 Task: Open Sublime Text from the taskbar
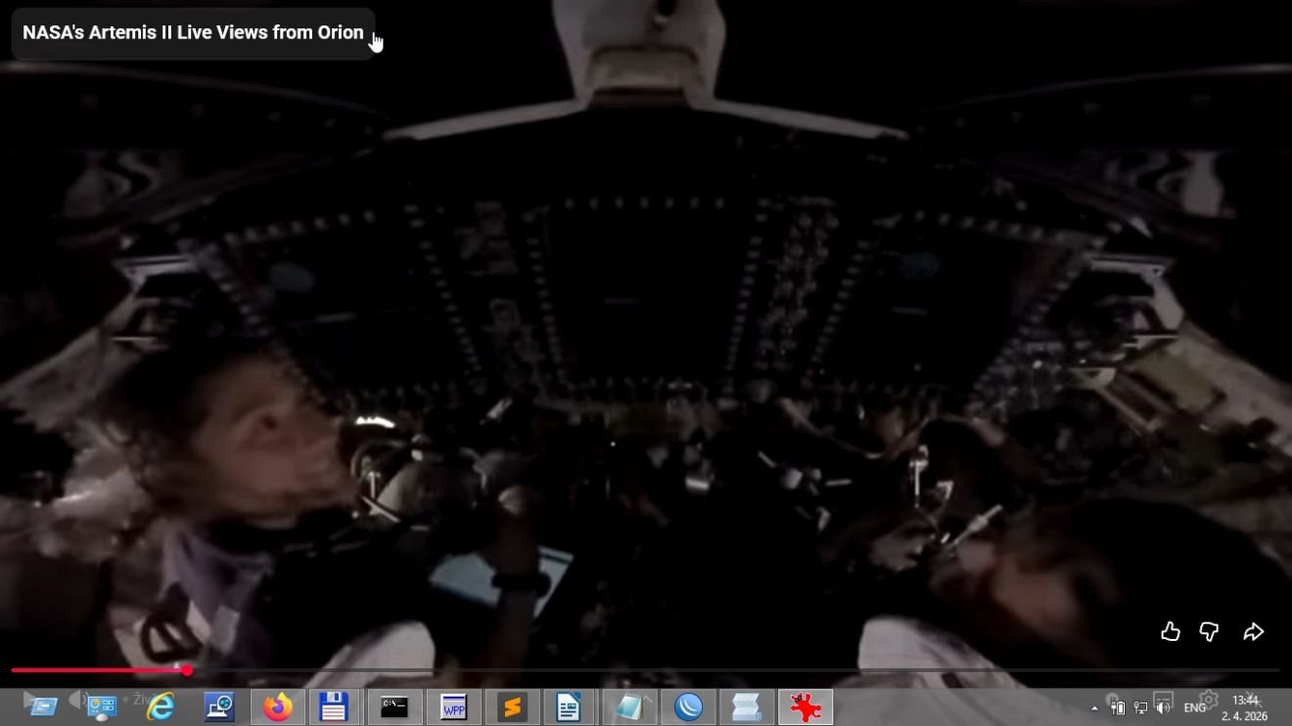(512, 706)
